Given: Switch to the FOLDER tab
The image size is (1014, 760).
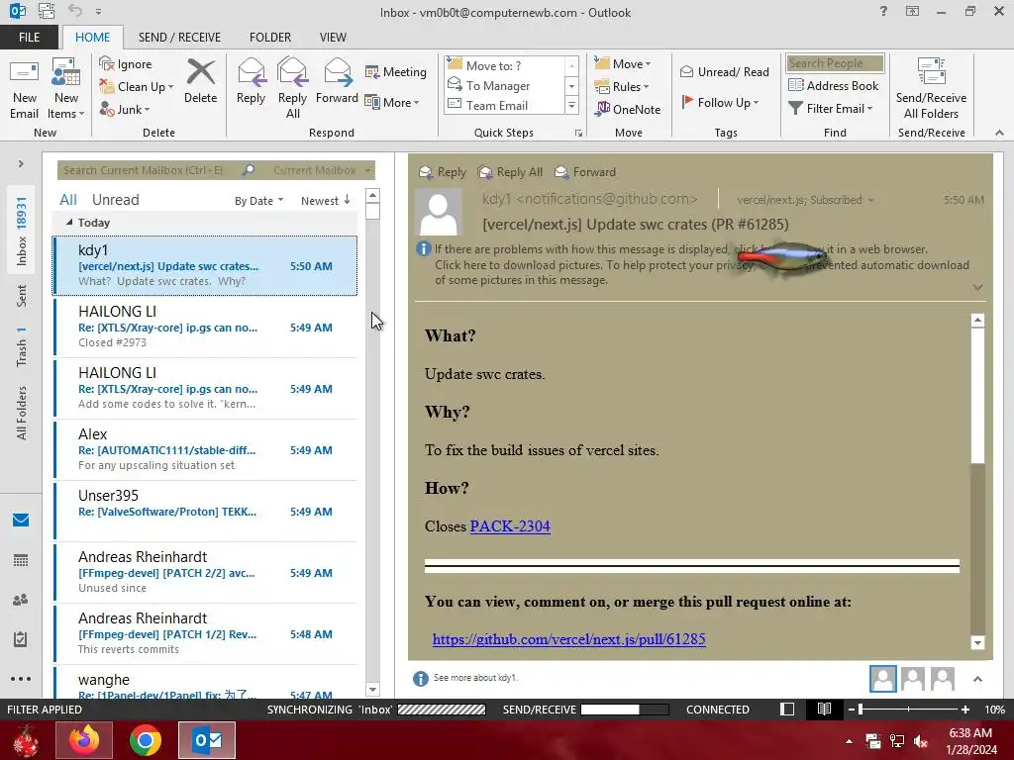Looking at the screenshot, I should click(x=270, y=38).
